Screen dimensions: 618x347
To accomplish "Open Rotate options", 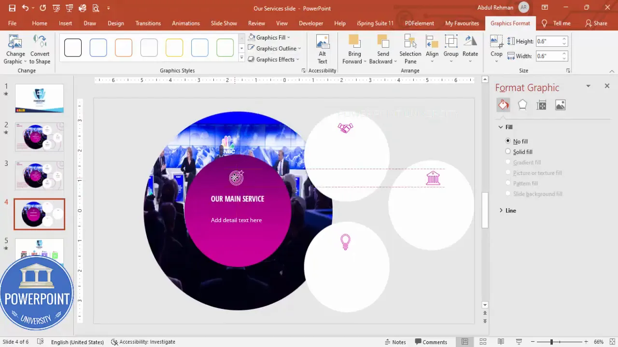I will pos(470,49).
